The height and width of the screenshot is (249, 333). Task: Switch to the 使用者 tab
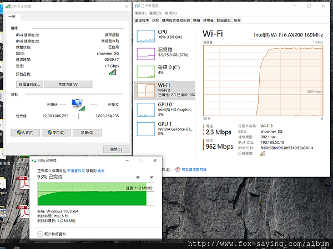pos(208,20)
